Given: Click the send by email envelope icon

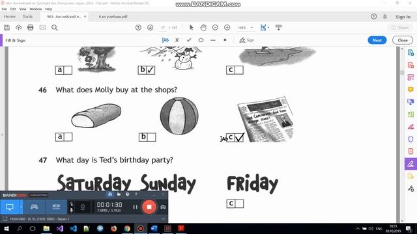Looking at the screenshot, I should [42, 27].
